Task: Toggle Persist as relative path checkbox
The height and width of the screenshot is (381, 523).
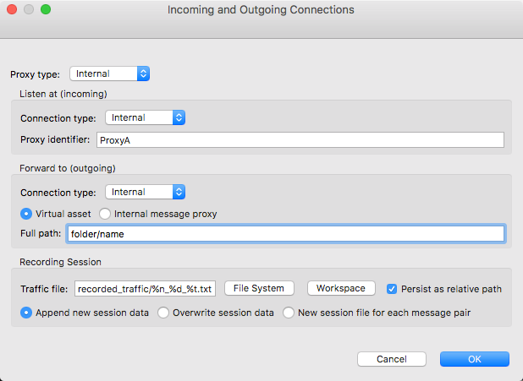Action: click(392, 289)
